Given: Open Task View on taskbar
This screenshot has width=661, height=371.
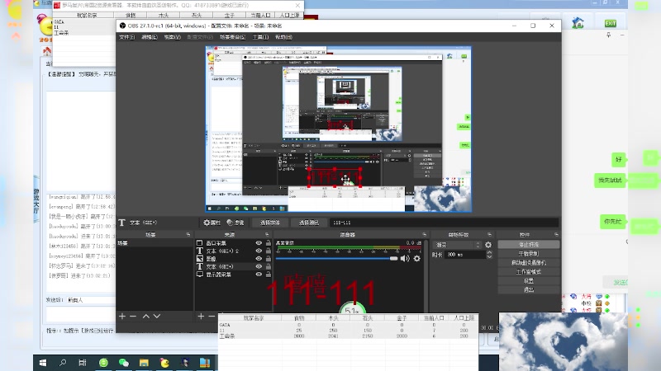Looking at the screenshot, I should [83, 363].
